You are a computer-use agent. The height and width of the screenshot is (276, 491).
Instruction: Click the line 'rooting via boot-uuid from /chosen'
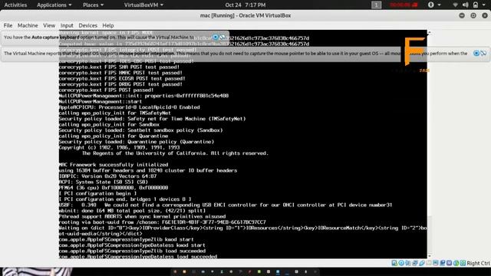(x=162, y=222)
